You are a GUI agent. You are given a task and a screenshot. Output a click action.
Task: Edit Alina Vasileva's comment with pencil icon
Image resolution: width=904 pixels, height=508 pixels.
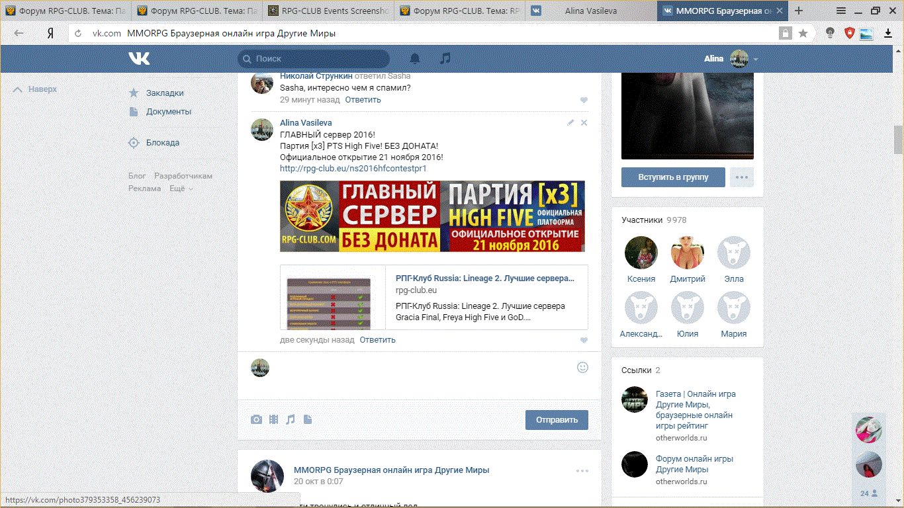pos(571,122)
